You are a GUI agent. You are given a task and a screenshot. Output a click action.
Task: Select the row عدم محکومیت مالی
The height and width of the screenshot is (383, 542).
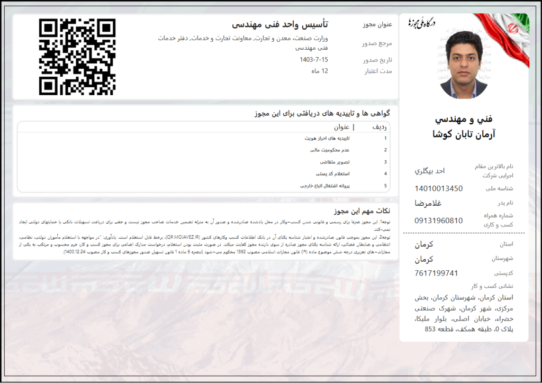(x=330, y=150)
